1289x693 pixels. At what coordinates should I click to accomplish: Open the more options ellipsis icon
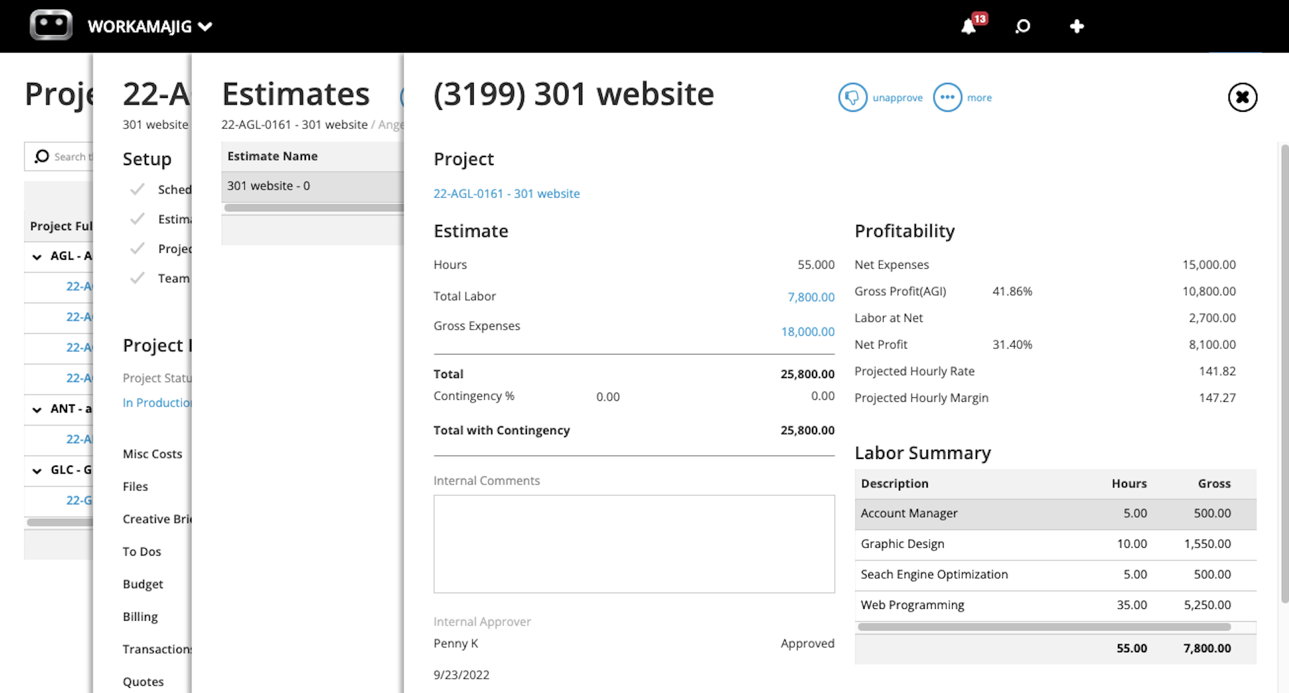[948, 97]
